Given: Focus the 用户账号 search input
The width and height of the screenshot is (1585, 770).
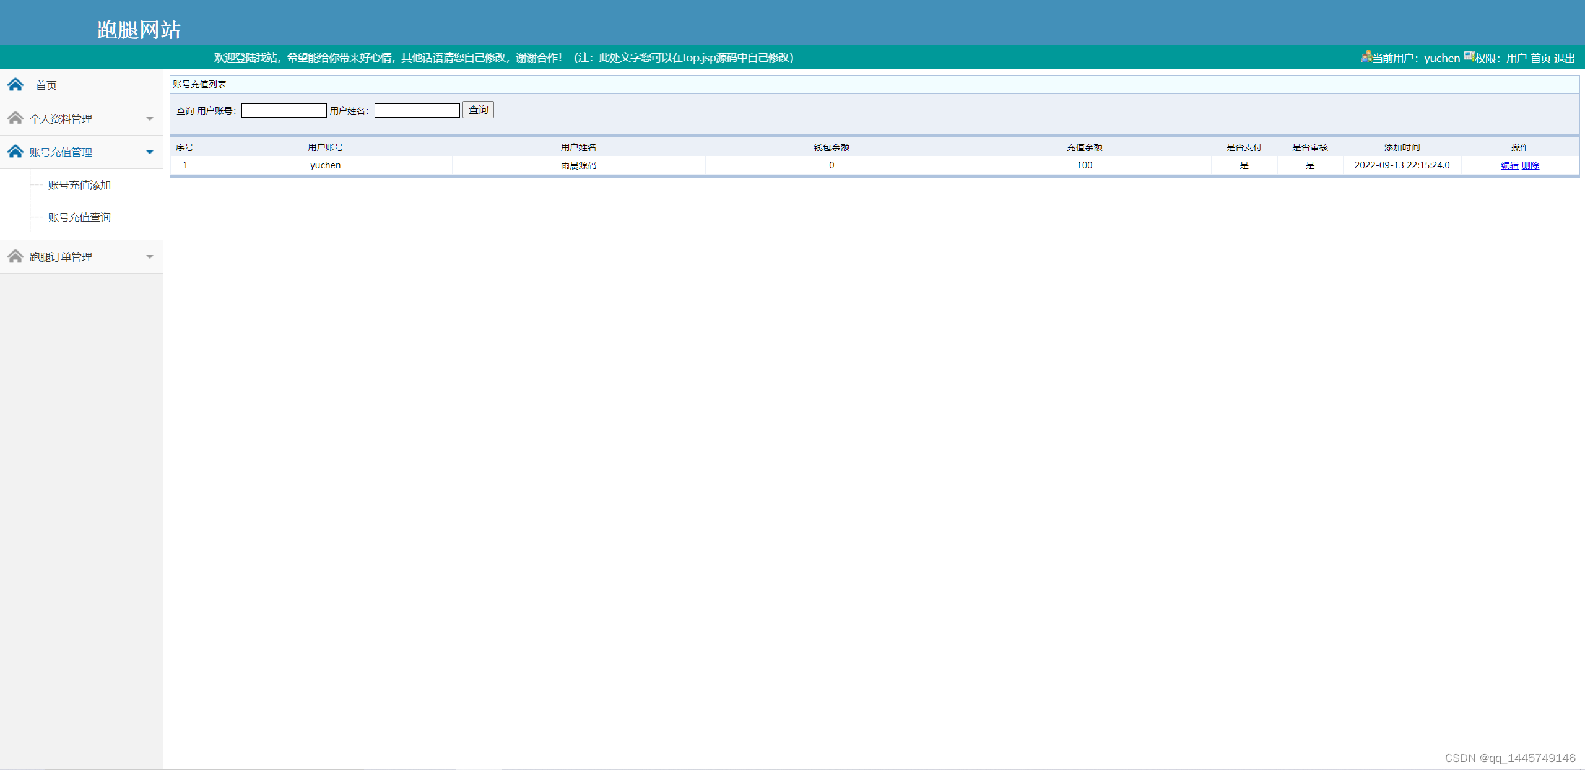Looking at the screenshot, I should coord(284,110).
